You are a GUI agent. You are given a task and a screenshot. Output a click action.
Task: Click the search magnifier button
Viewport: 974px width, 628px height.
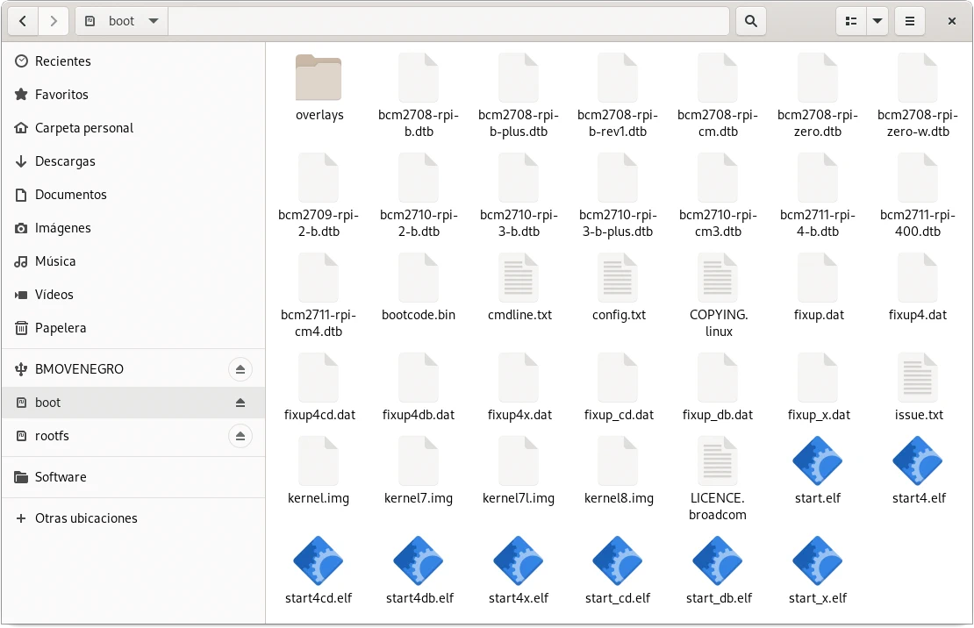point(750,21)
